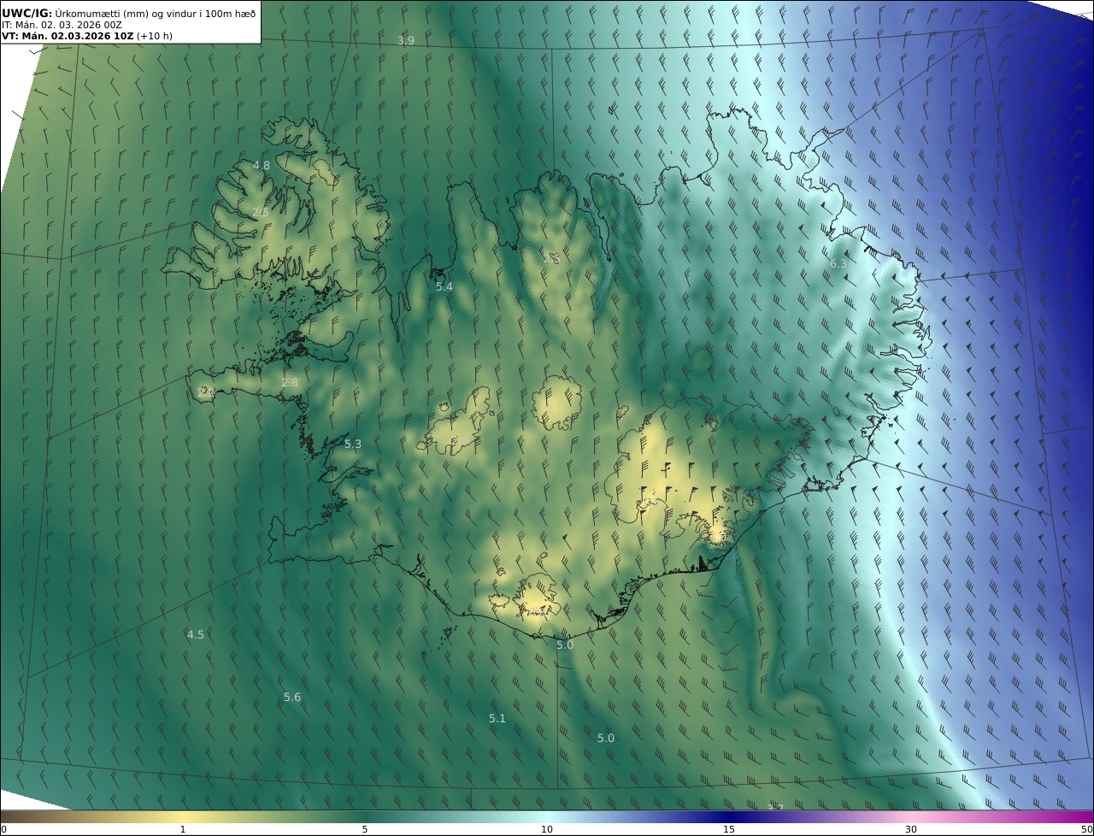Click the 2.8 value label on the map

pos(290,383)
